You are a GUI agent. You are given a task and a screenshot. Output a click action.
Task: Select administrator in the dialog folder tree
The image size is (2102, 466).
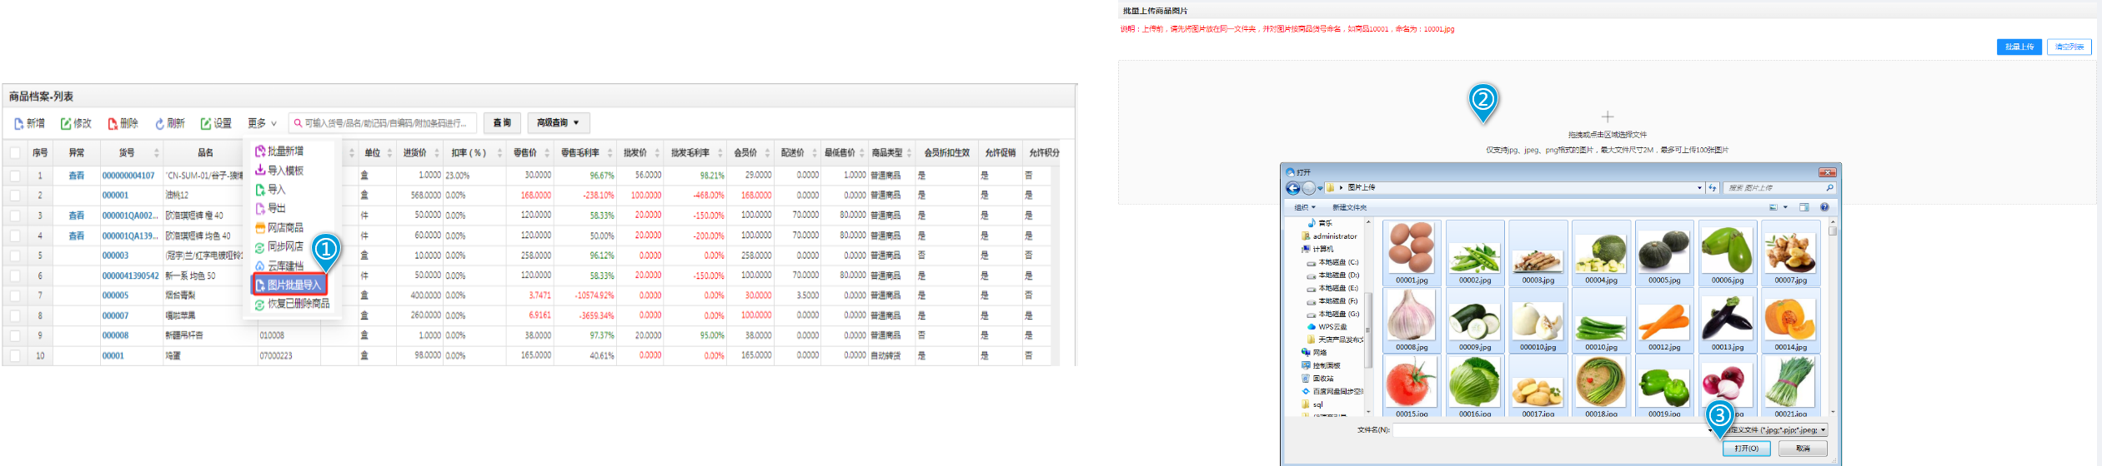coord(1329,236)
